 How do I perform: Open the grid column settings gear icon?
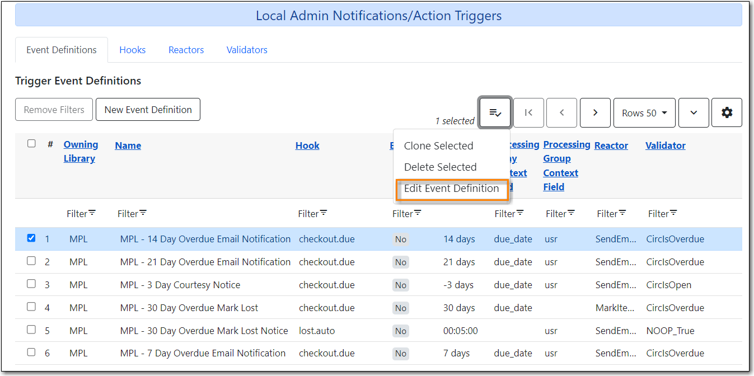pos(727,112)
